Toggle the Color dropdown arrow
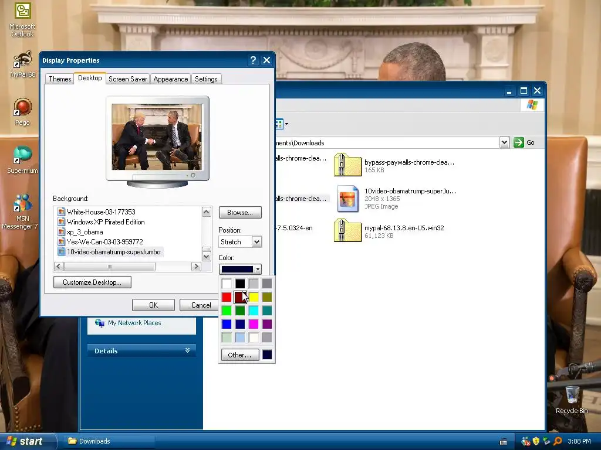The height and width of the screenshot is (450, 601). (x=258, y=270)
